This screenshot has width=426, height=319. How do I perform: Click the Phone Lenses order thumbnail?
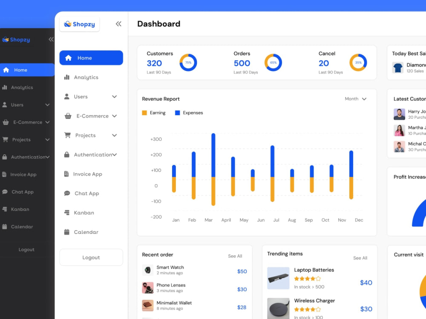click(148, 288)
